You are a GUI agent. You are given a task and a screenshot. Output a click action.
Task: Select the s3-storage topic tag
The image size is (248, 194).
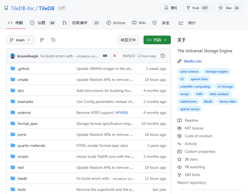[225, 86]
